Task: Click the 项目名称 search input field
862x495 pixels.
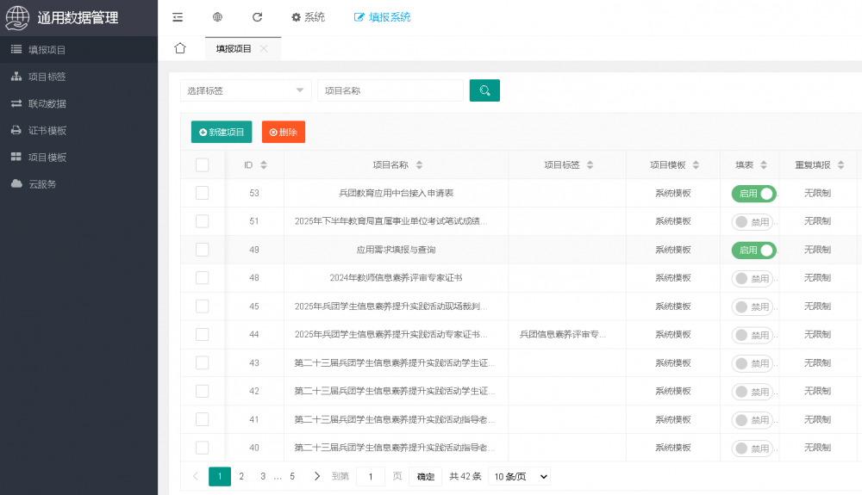Action: (390, 90)
